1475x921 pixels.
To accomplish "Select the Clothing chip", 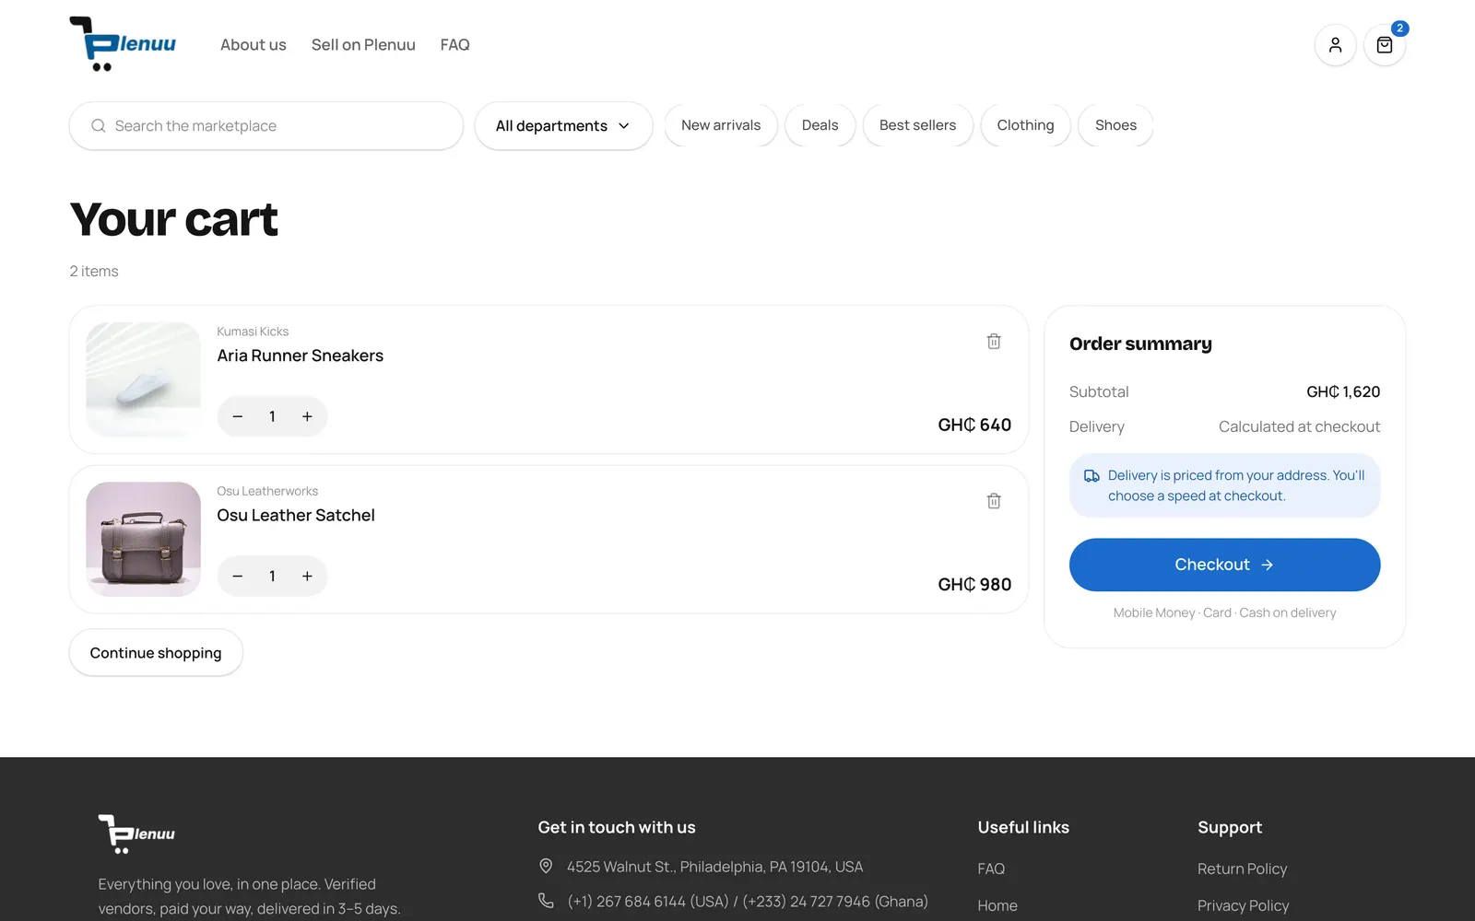I will pos(1025,125).
